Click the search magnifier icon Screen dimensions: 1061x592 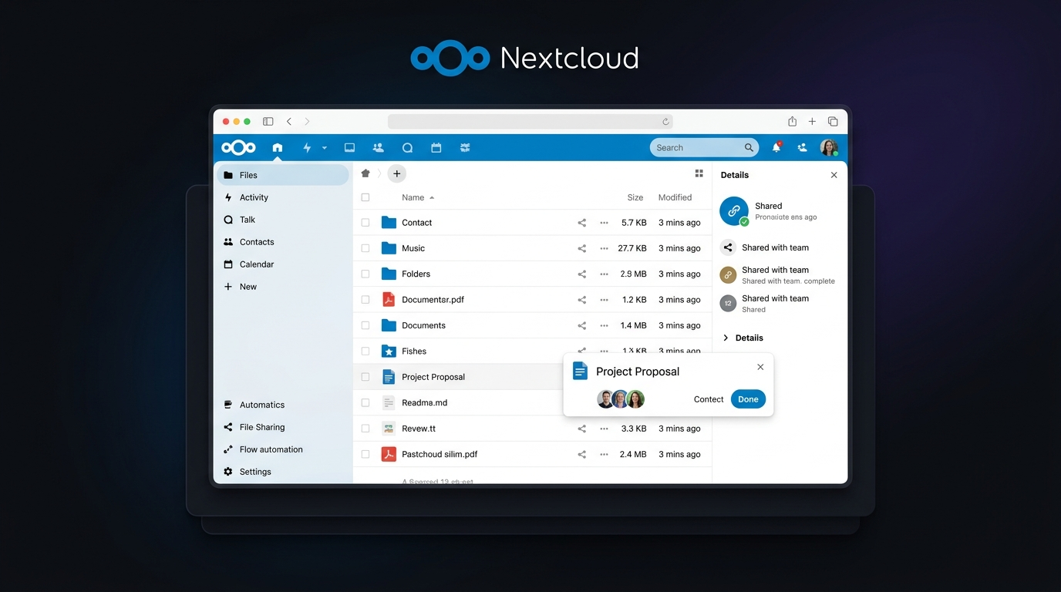pos(749,147)
